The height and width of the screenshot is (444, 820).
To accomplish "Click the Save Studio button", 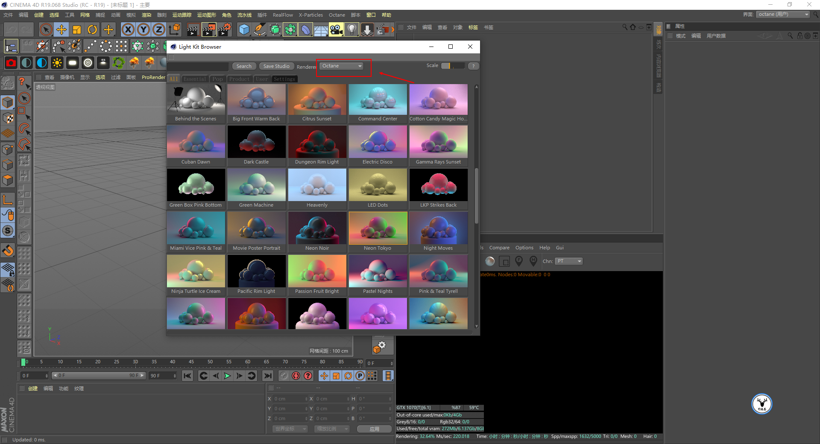I will click(x=276, y=66).
